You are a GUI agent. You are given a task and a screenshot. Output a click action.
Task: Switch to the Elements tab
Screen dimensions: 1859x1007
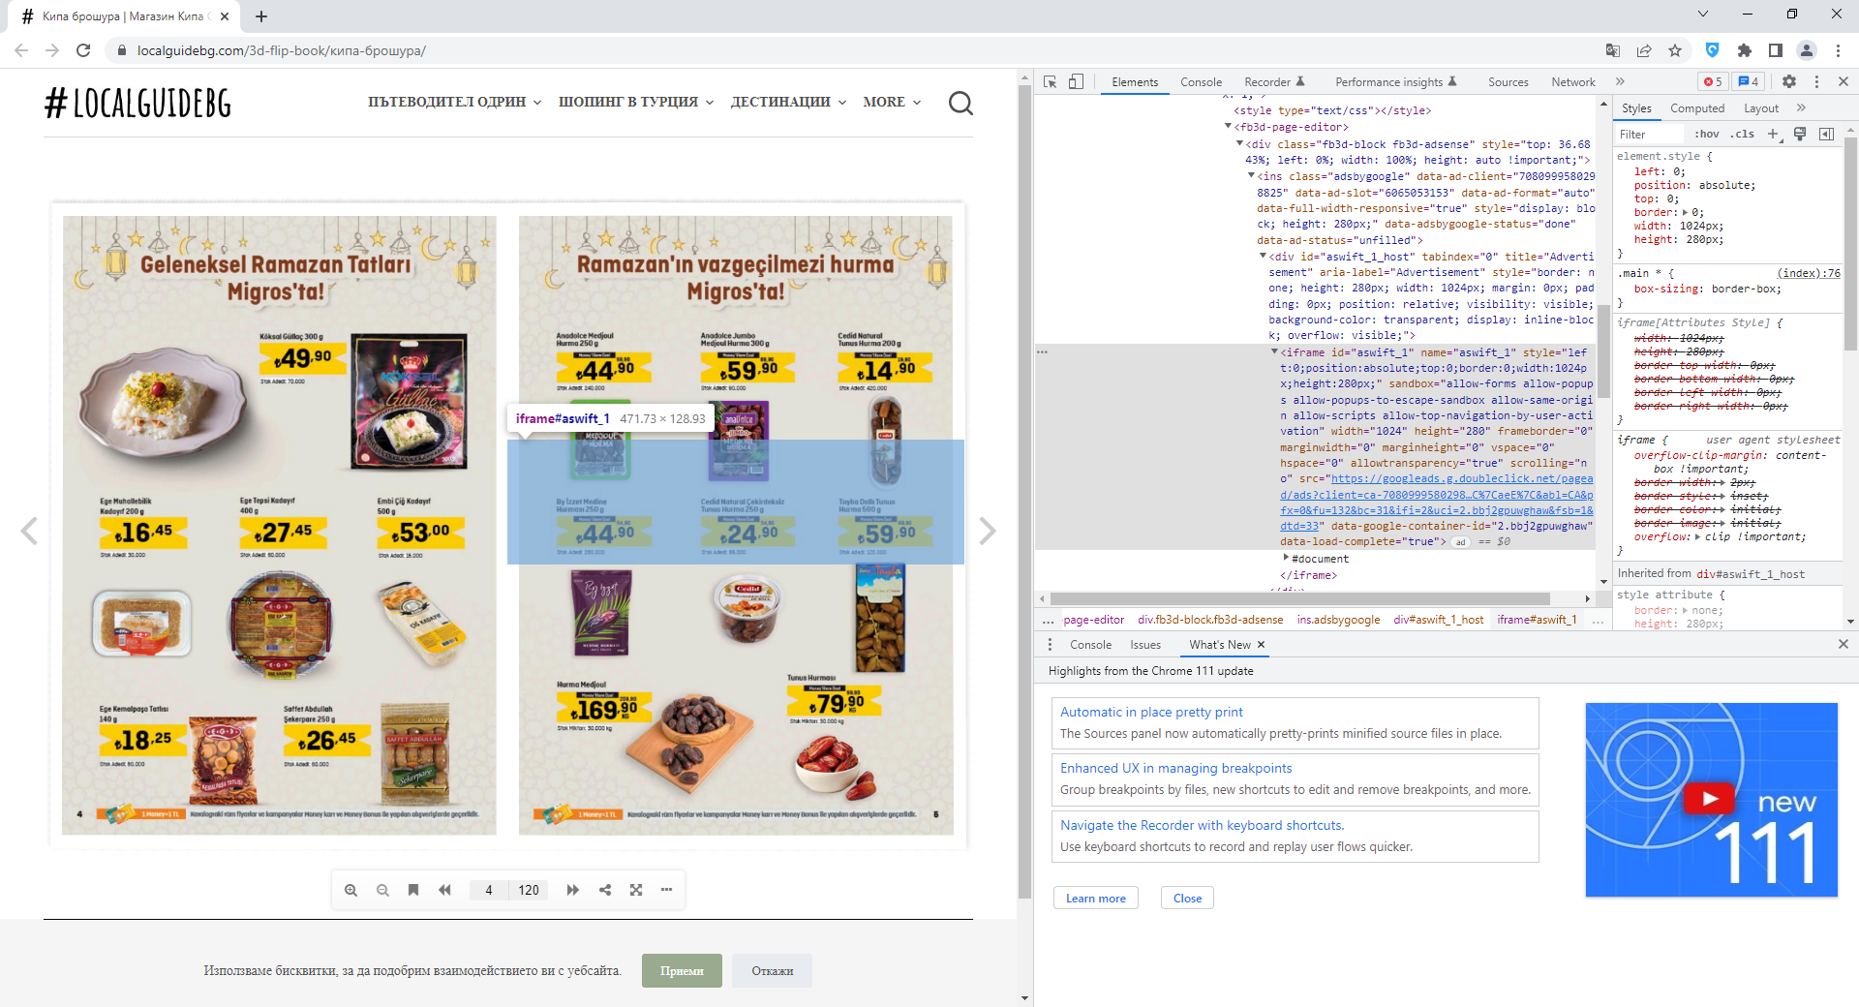(x=1135, y=82)
